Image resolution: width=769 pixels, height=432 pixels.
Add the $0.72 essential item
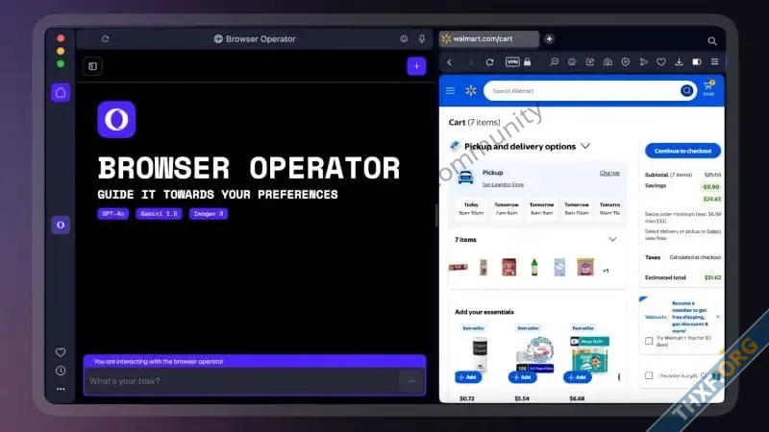pos(468,377)
